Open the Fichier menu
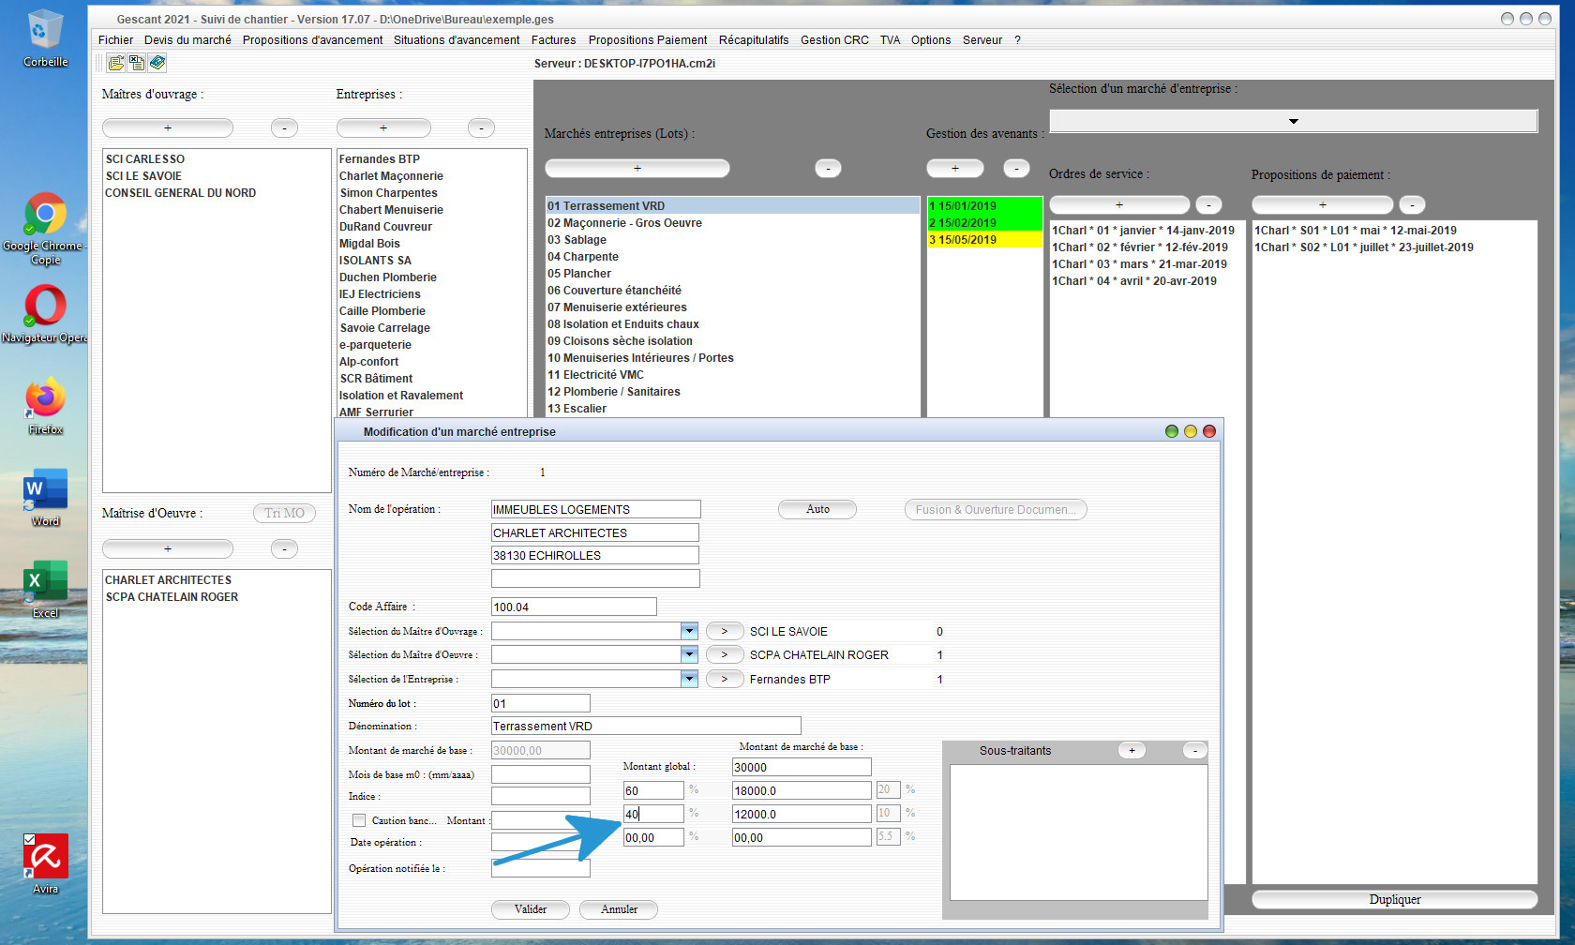Viewport: 1575px width, 945px height. pyautogui.click(x=115, y=40)
